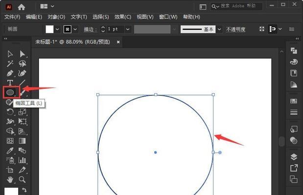Viewport: 303px width, 195px height.
Task: Open the 视图(V) menu
Action: coord(145,17)
